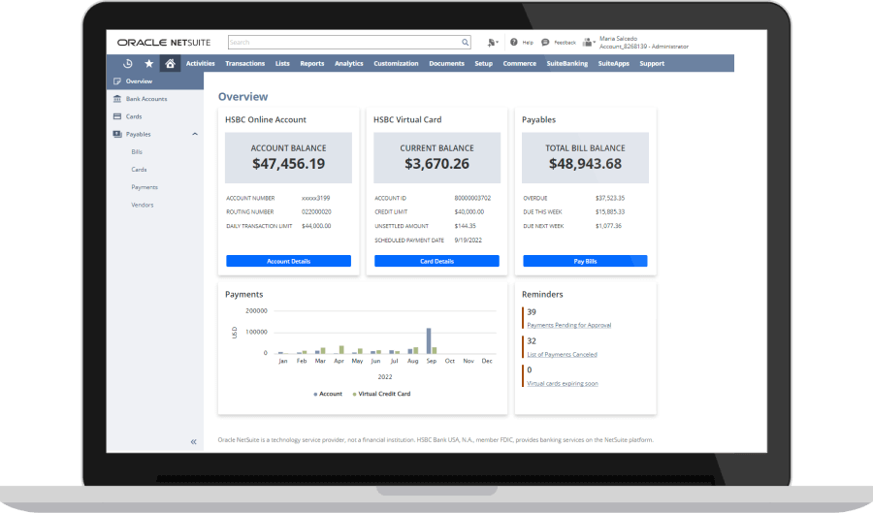Viewport: 873px width, 513px height.
Task: Open the Reports menu
Action: [x=311, y=63]
